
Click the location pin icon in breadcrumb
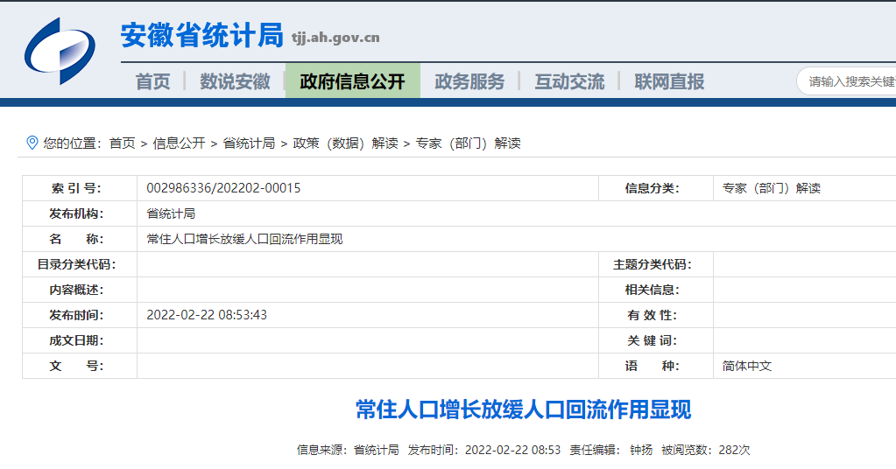[32, 143]
